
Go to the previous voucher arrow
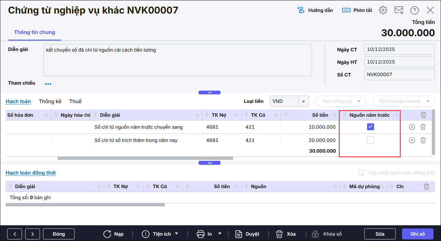pyautogui.click(x=15, y=234)
